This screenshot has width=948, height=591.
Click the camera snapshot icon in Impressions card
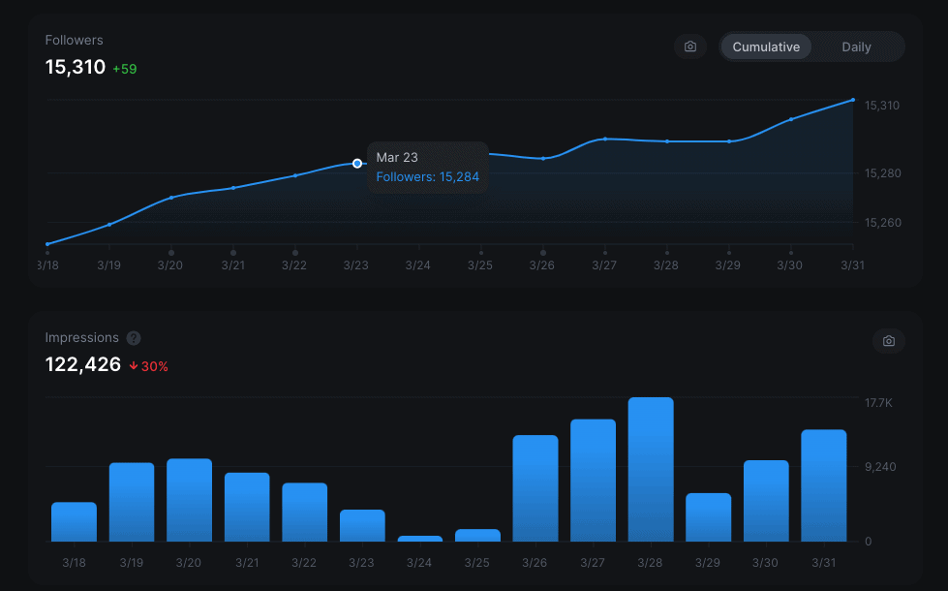(x=888, y=341)
